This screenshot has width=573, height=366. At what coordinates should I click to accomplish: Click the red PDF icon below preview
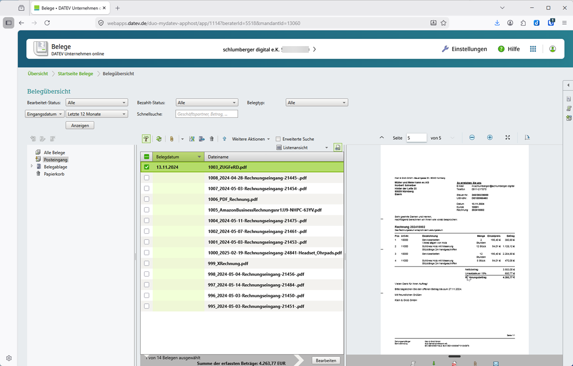pos(454,363)
